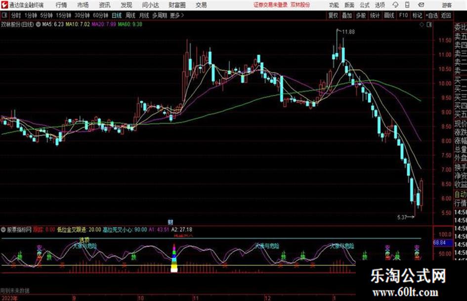Open the F10 company info button
The image size is (467, 301).
(403, 15)
